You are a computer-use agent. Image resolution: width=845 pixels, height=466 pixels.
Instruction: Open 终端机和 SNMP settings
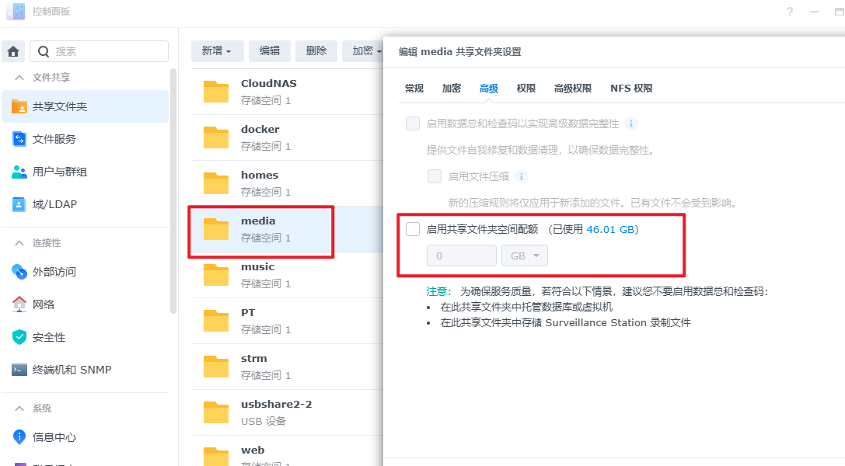point(72,370)
